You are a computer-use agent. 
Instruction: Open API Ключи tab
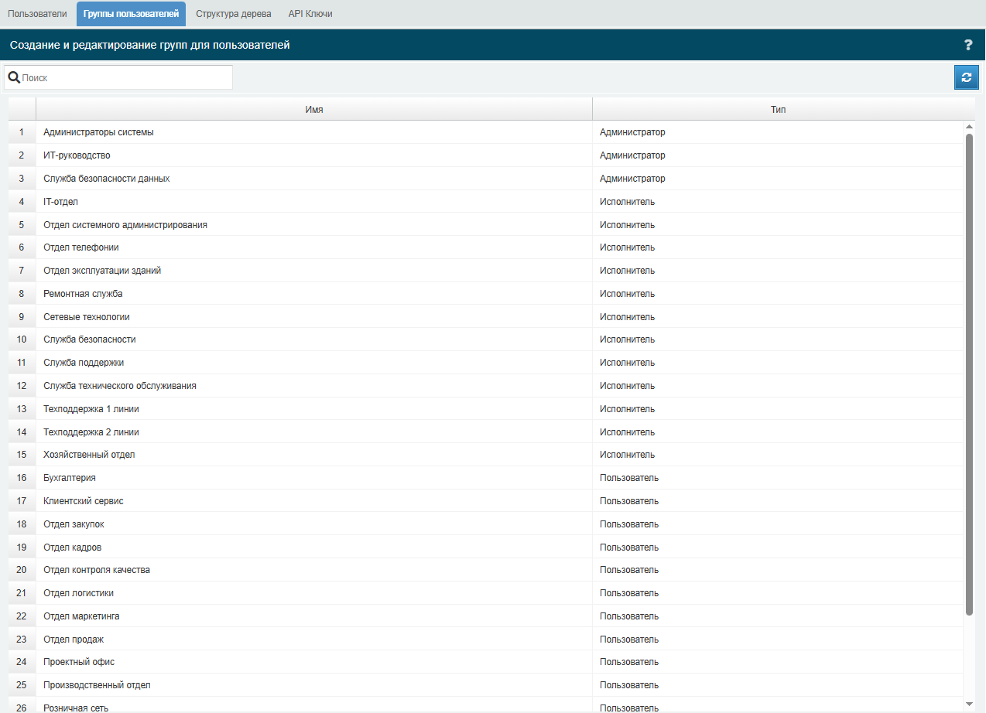coord(310,14)
